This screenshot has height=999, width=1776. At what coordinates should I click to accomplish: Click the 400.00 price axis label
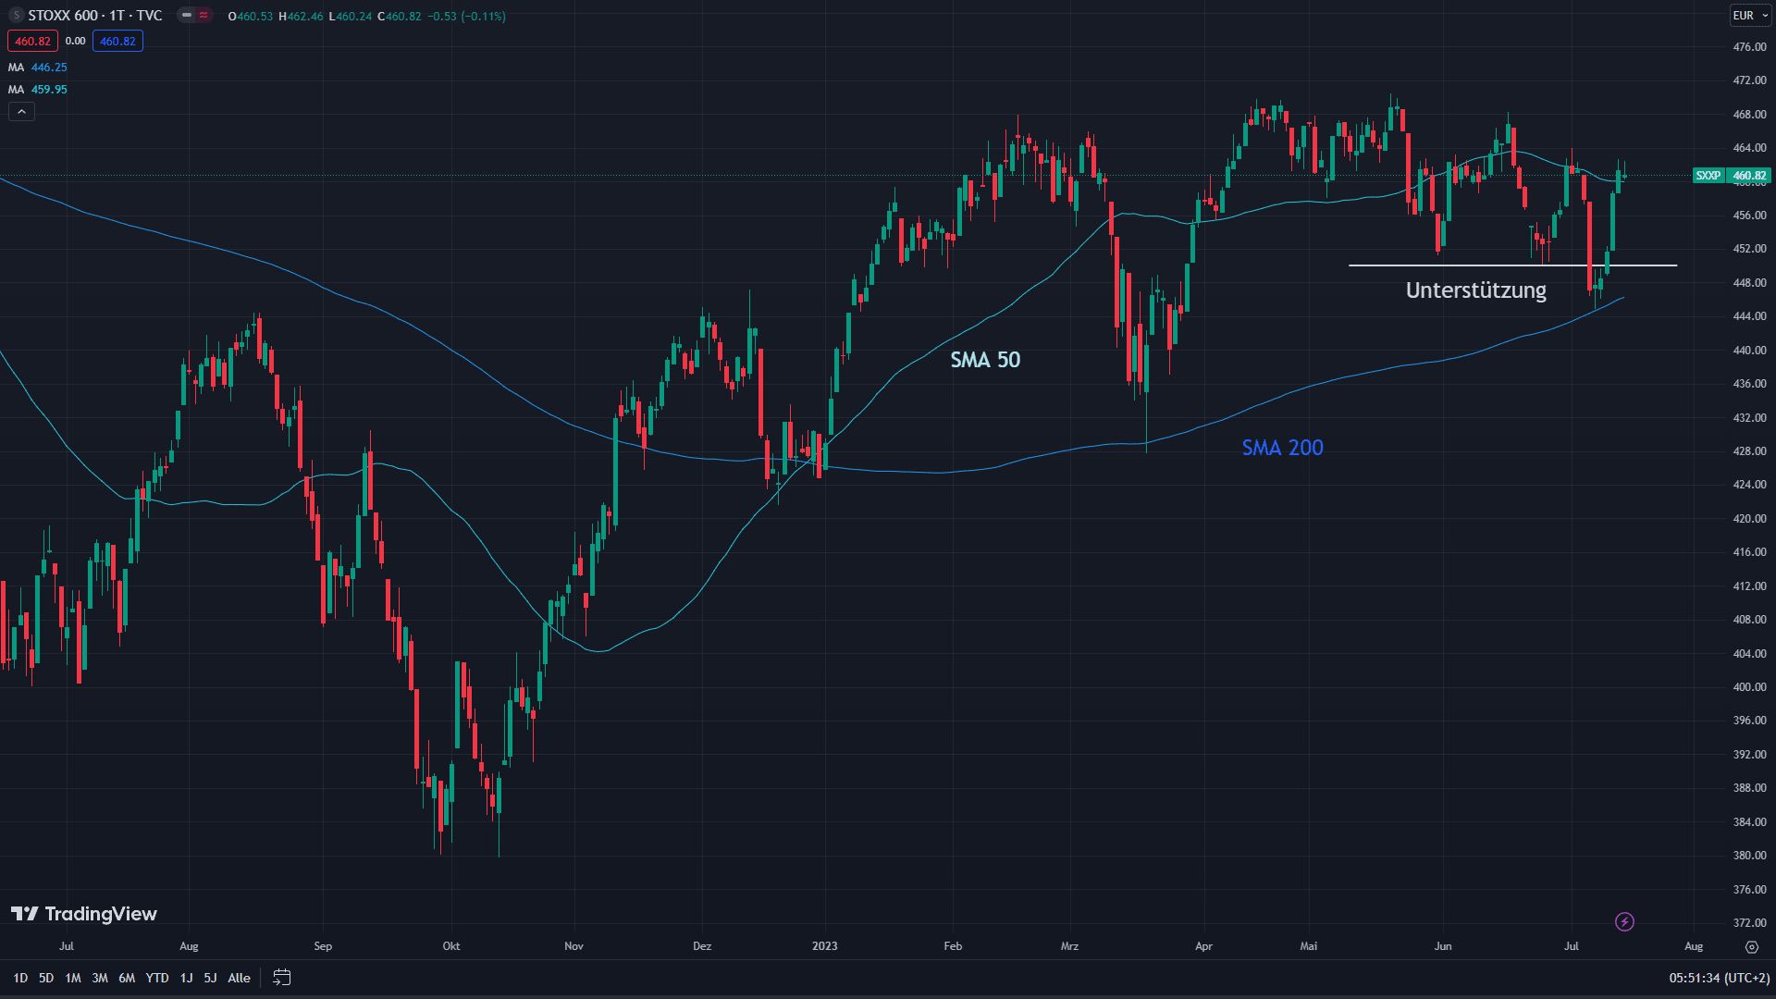[x=1749, y=687]
